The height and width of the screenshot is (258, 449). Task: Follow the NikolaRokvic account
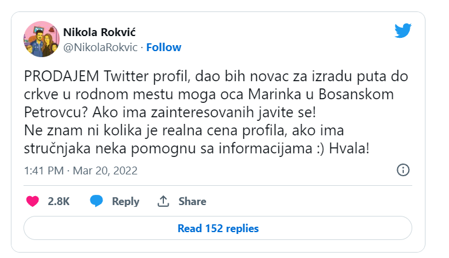tap(163, 47)
